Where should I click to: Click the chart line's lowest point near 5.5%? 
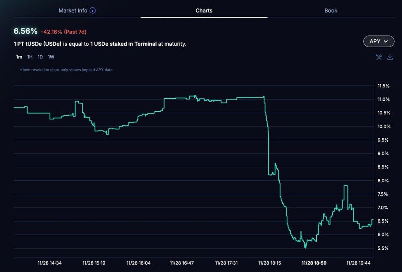305,247
